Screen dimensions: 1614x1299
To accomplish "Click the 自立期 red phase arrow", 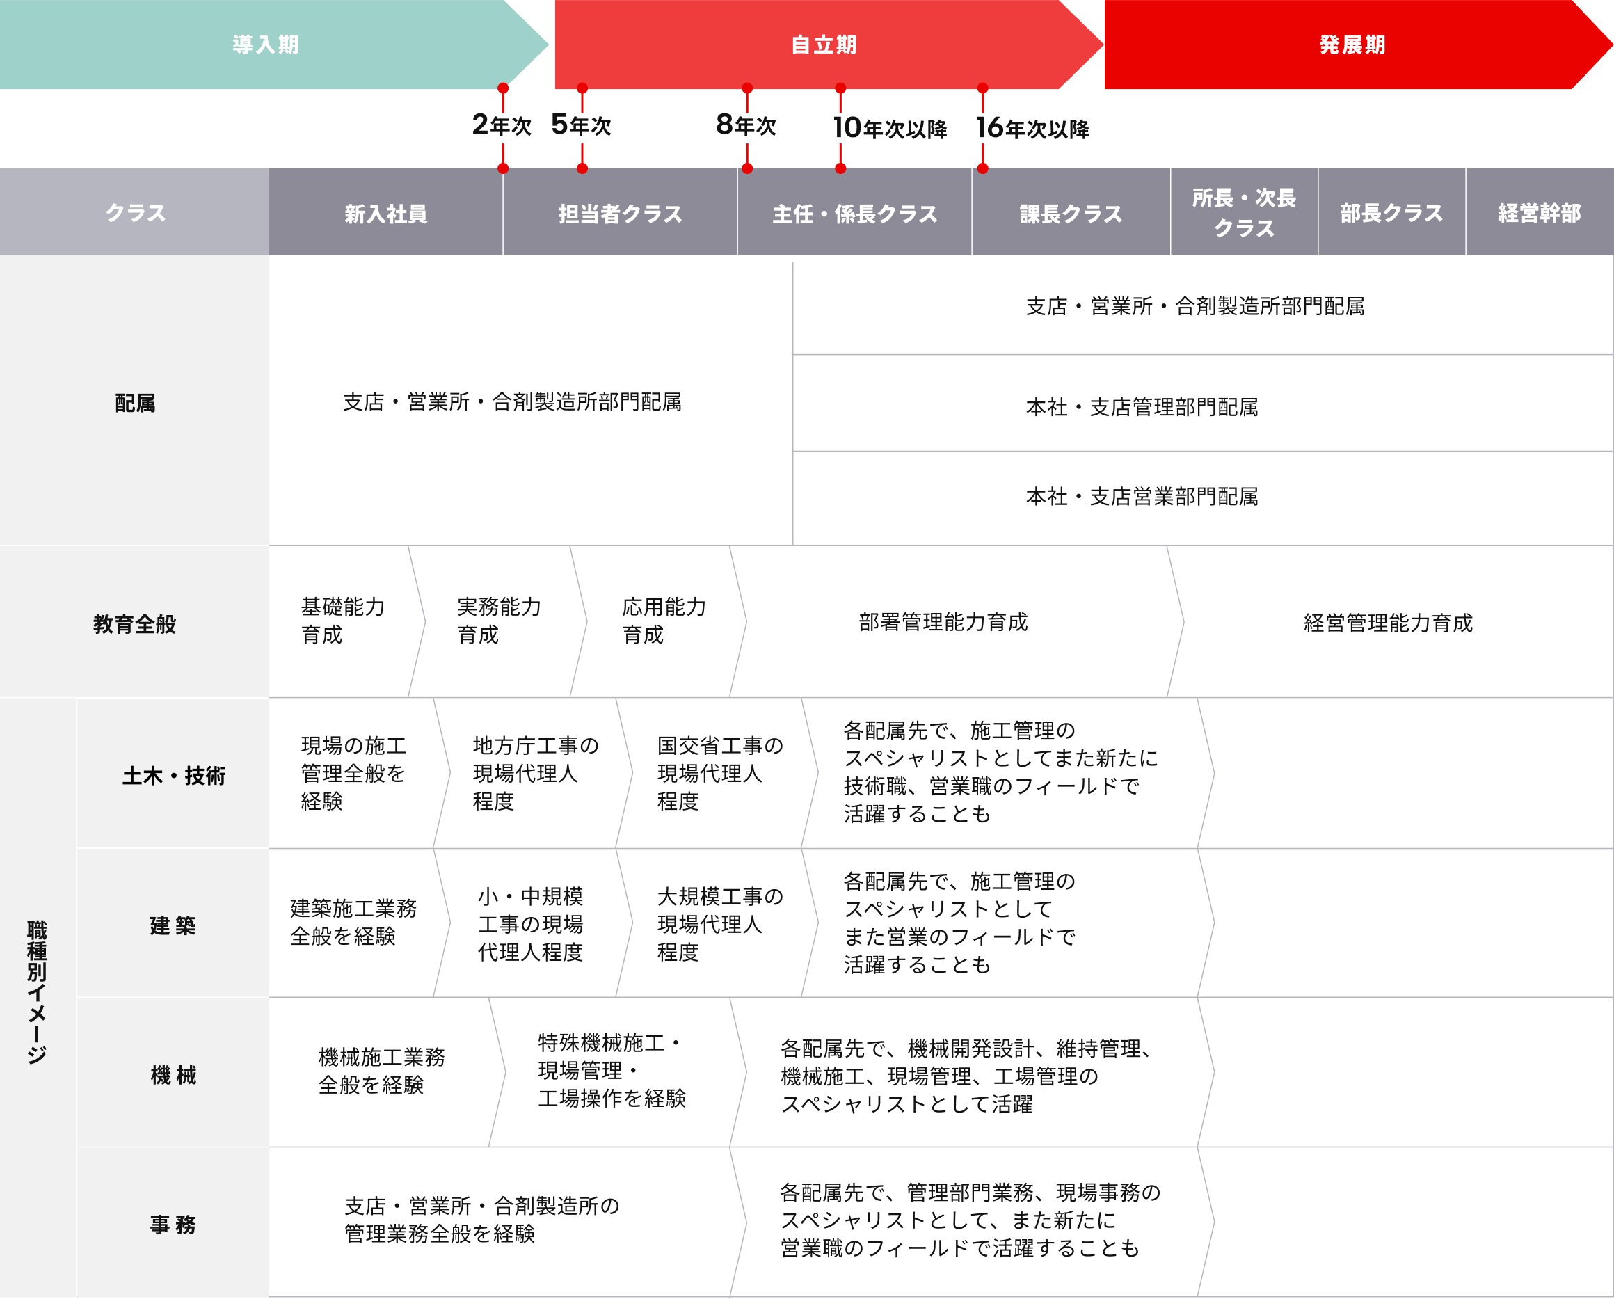I will click(x=824, y=45).
